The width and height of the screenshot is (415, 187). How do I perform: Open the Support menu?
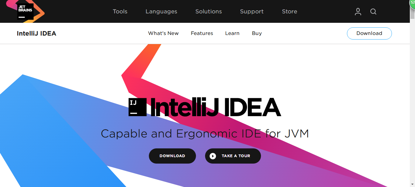pyautogui.click(x=252, y=12)
